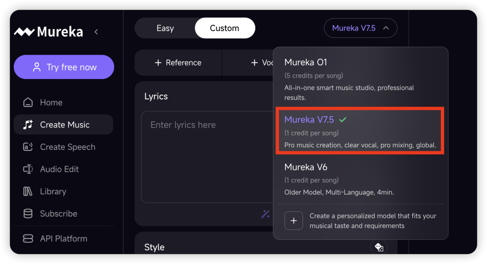Switch to Custom mode

click(x=224, y=28)
